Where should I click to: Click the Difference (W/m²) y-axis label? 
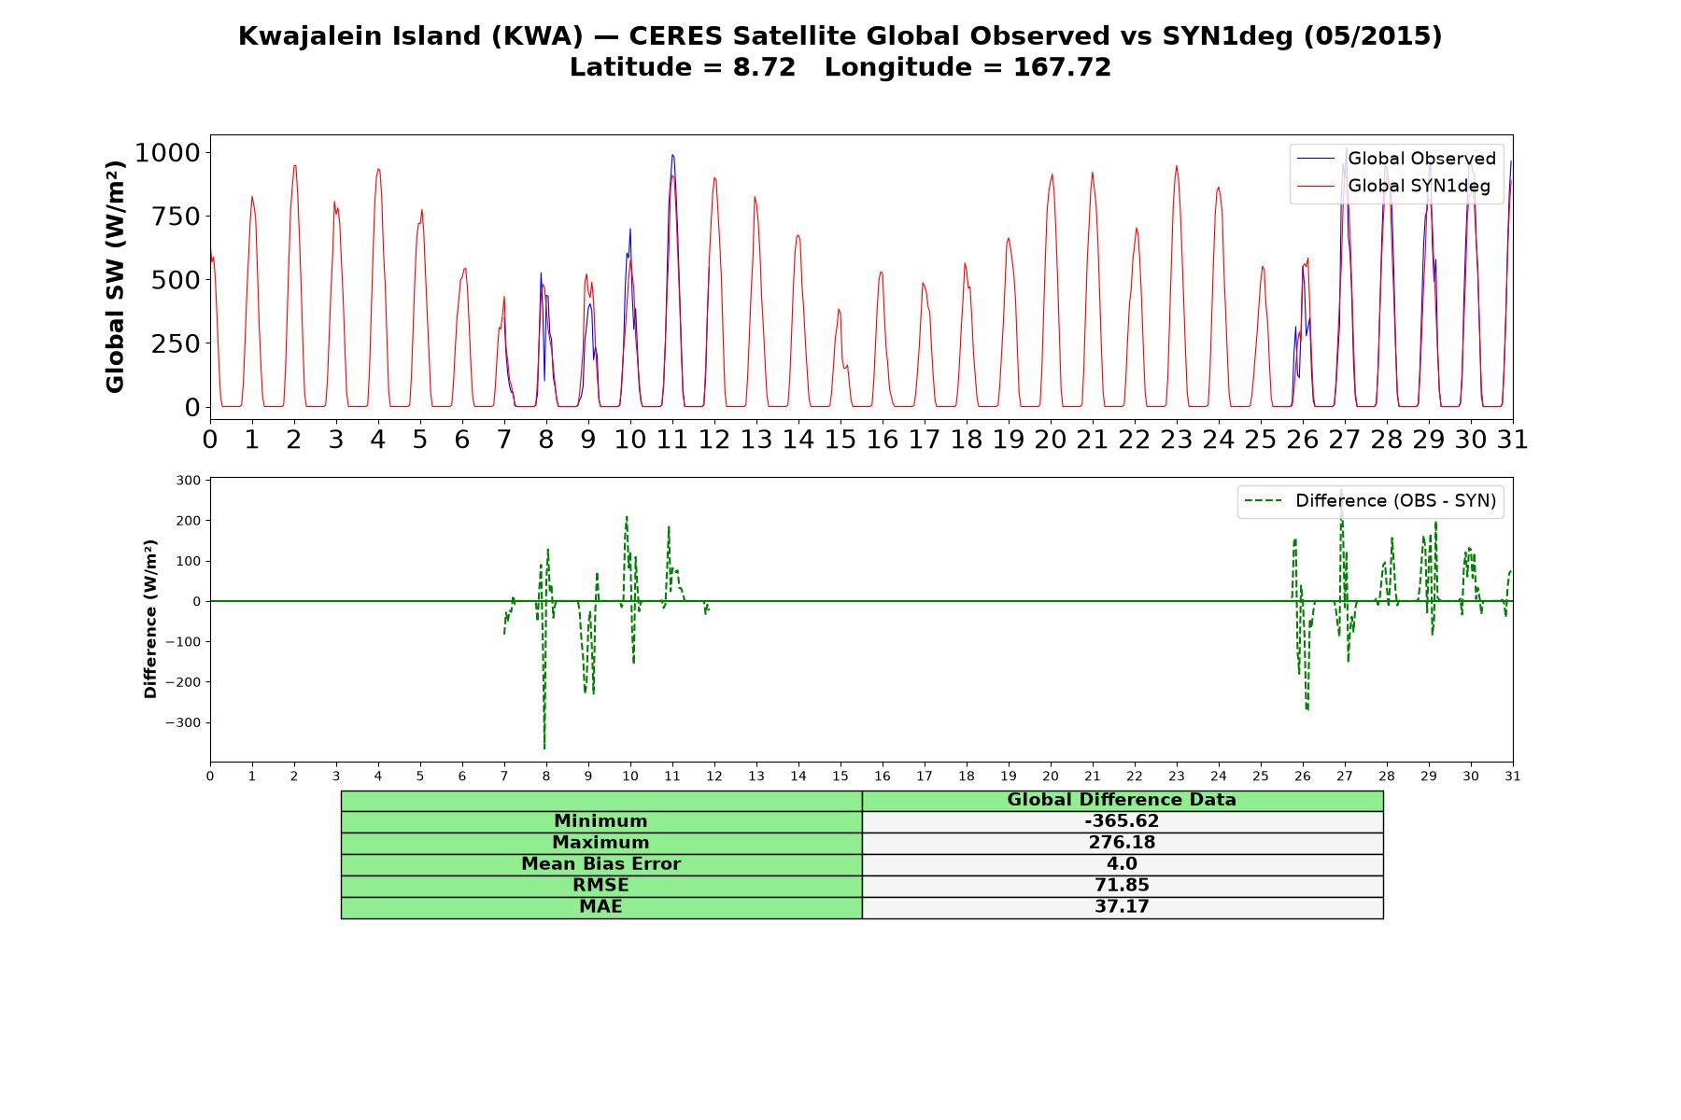click(150, 619)
